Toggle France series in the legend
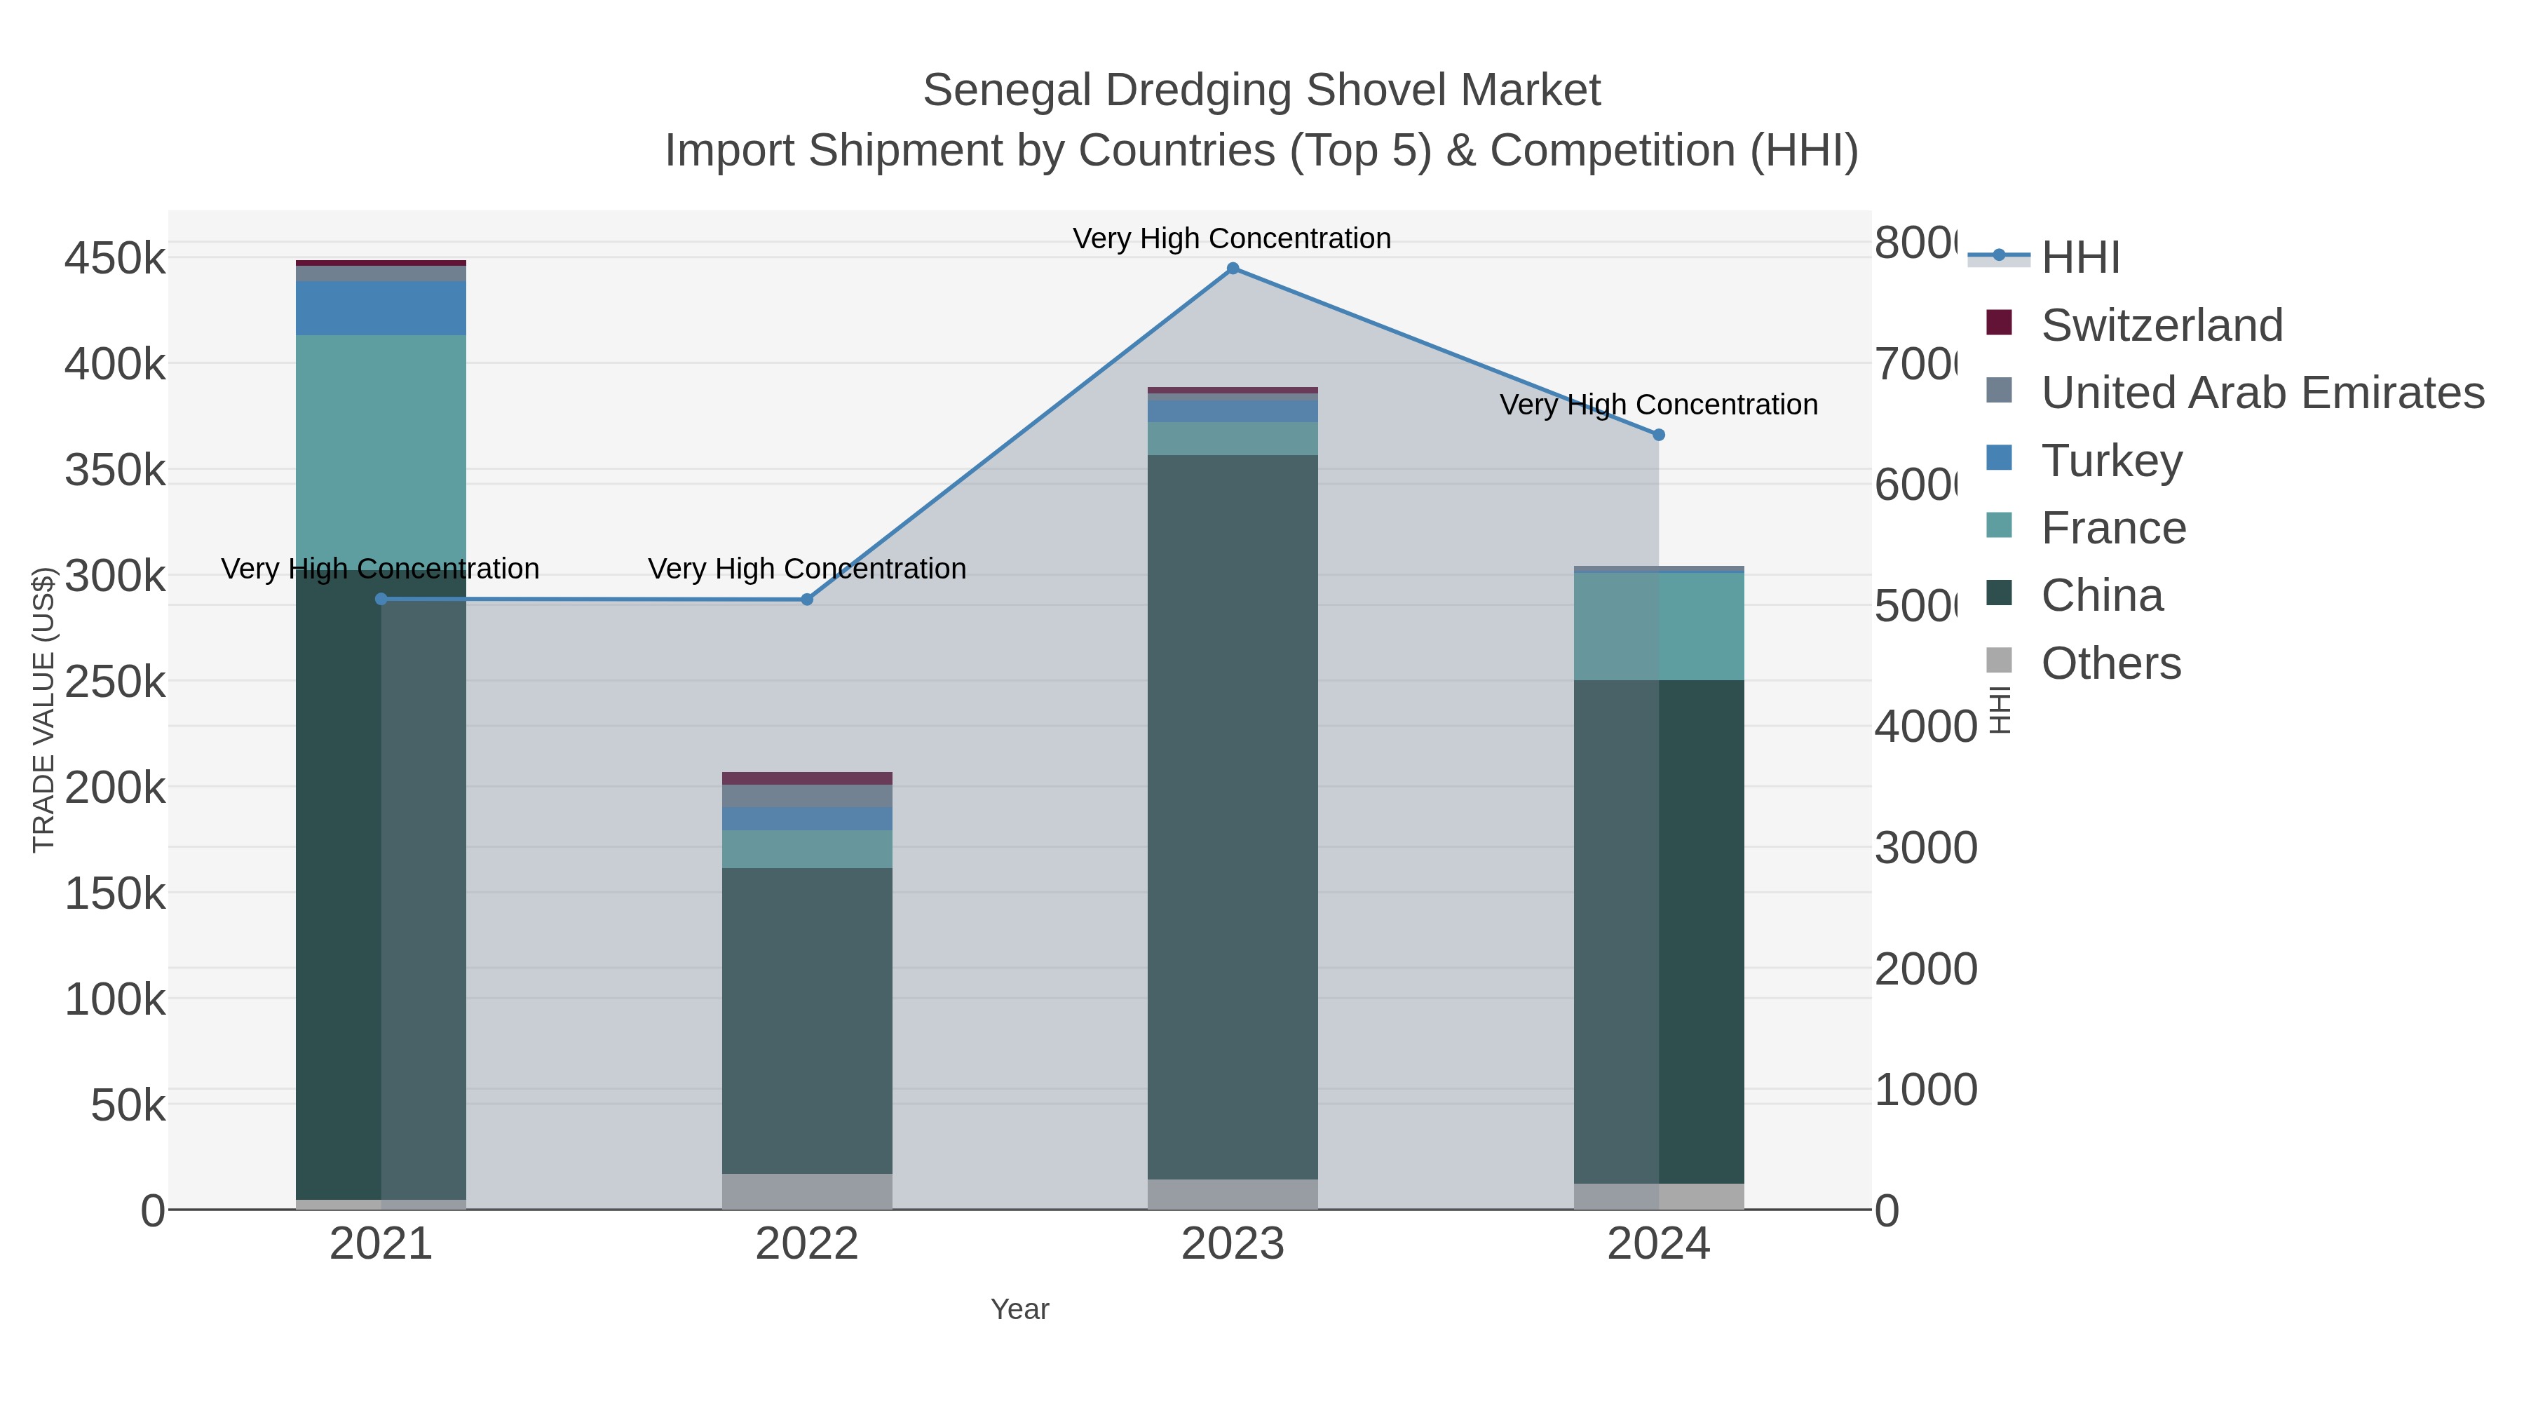This screenshot has width=2524, height=1420. click(x=2086, y=527)
